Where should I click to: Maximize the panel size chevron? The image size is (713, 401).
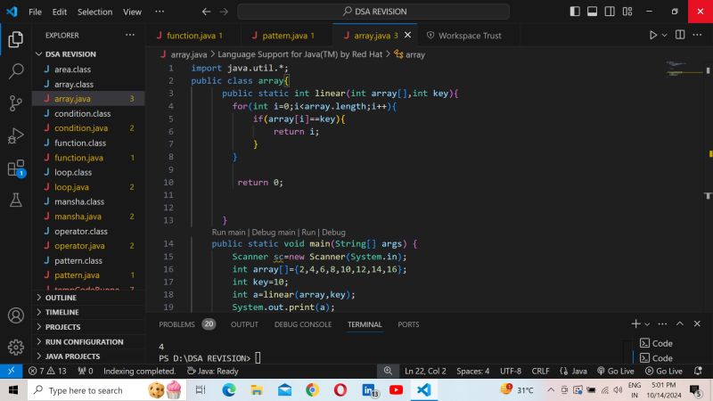point(680,323)
